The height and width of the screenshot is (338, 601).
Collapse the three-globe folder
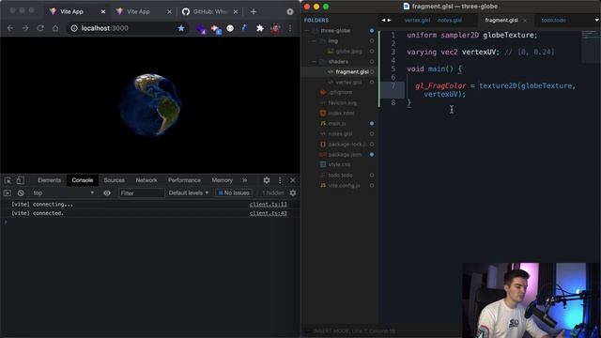click(307, 31)
